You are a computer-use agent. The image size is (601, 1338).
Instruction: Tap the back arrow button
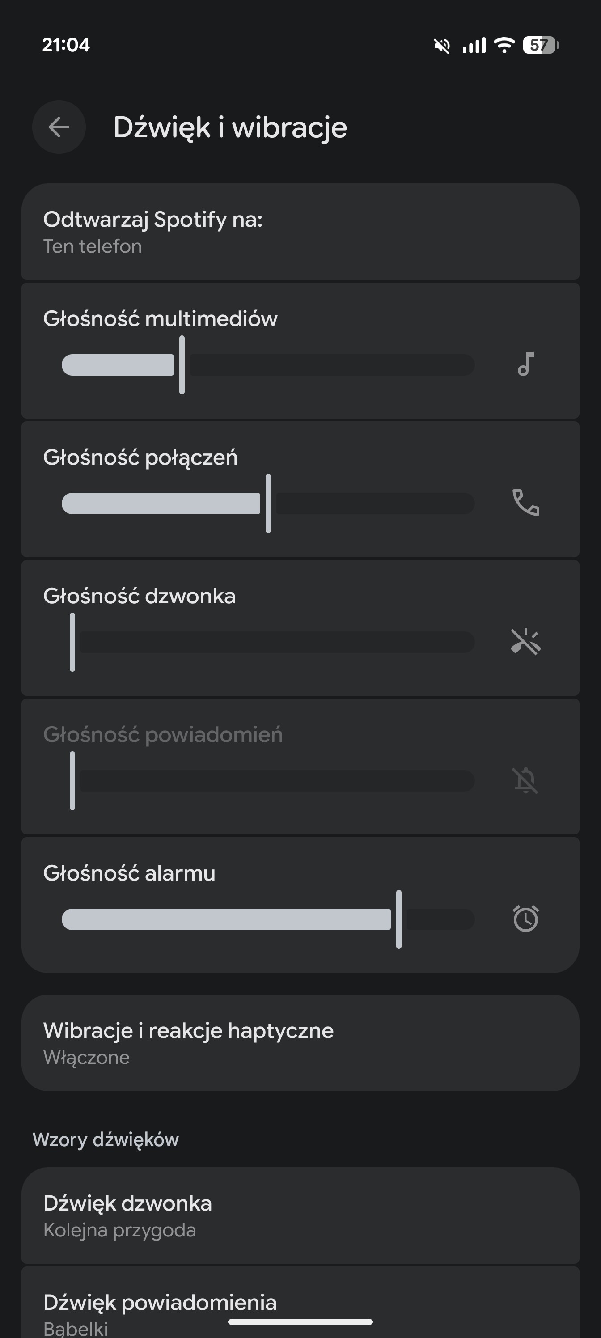point(59,127)
